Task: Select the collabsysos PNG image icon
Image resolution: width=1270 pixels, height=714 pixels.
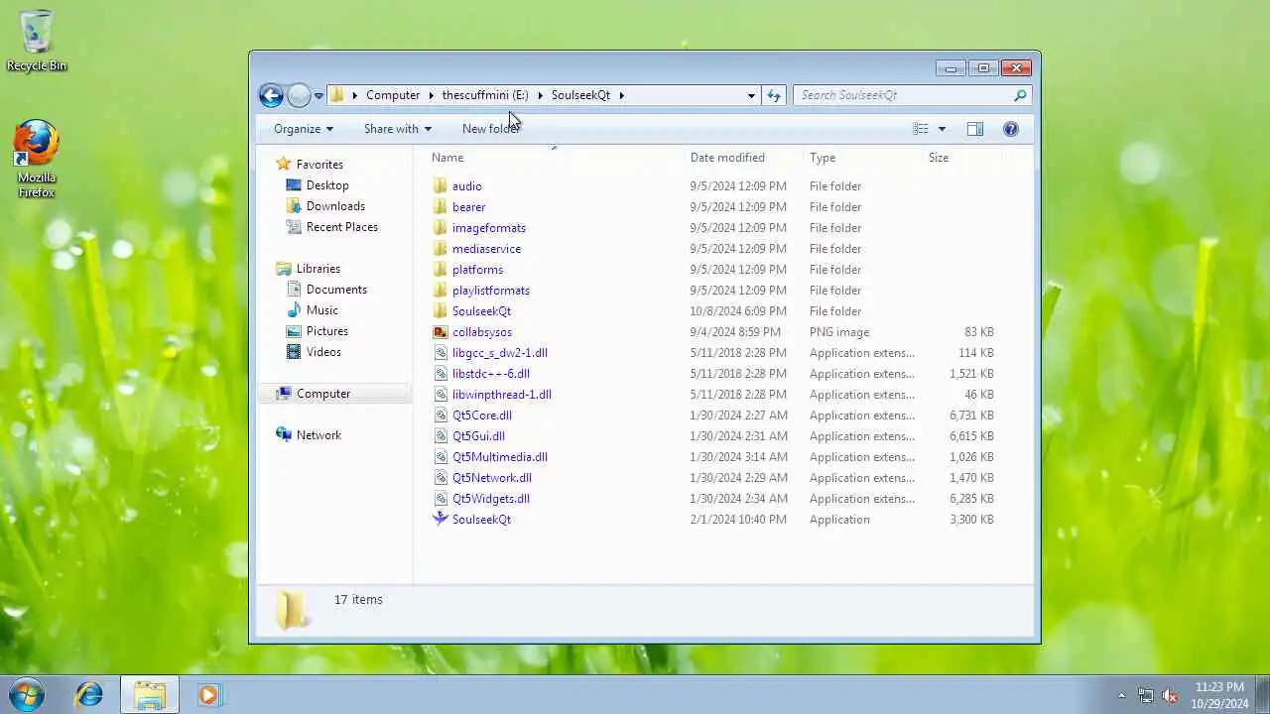Action: [x=441, y=332]
